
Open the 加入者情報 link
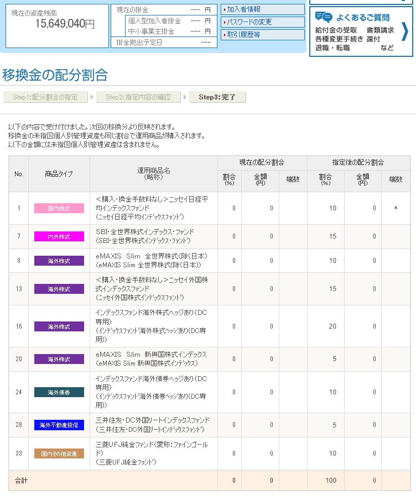243,9
